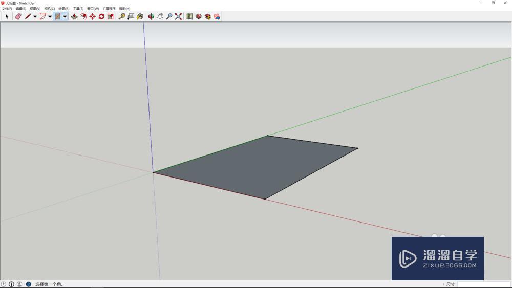Expand the Rectangle shape tool dropdown
The width and height of the screenshot is (512, 288).
click(65, 17)
